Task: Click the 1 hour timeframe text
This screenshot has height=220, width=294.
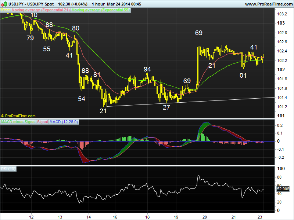Action: [x=98, y=4]
